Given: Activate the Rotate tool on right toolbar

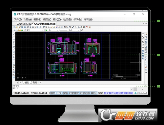Looking at the screenshot, I should 146,42.
